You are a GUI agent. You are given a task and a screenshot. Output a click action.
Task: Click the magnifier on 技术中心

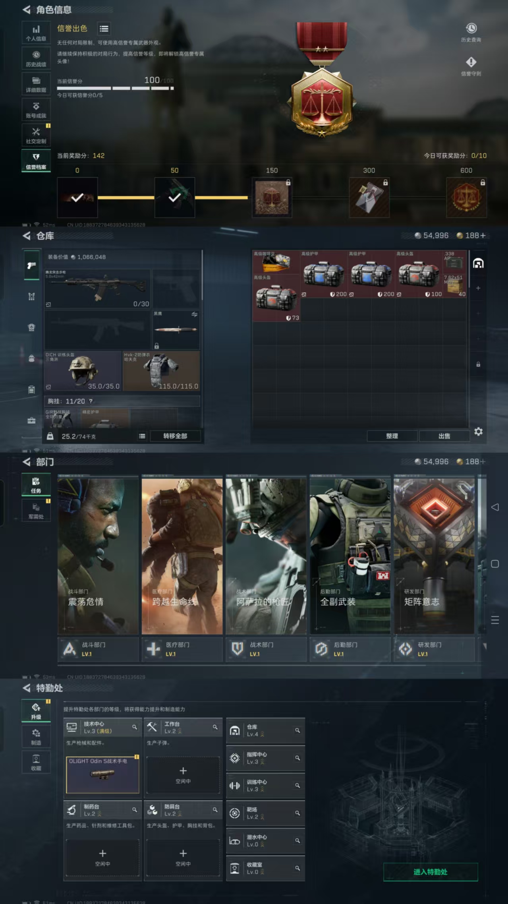coord(135,727)
